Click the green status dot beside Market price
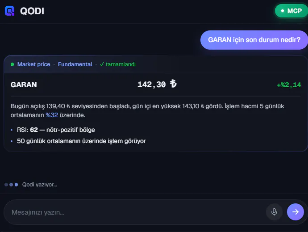Viewport: 308px width, 232px height. click(12, 64)
